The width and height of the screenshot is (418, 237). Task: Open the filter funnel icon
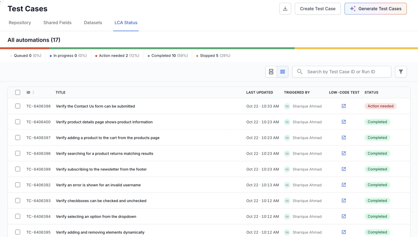tap(401, 72)
